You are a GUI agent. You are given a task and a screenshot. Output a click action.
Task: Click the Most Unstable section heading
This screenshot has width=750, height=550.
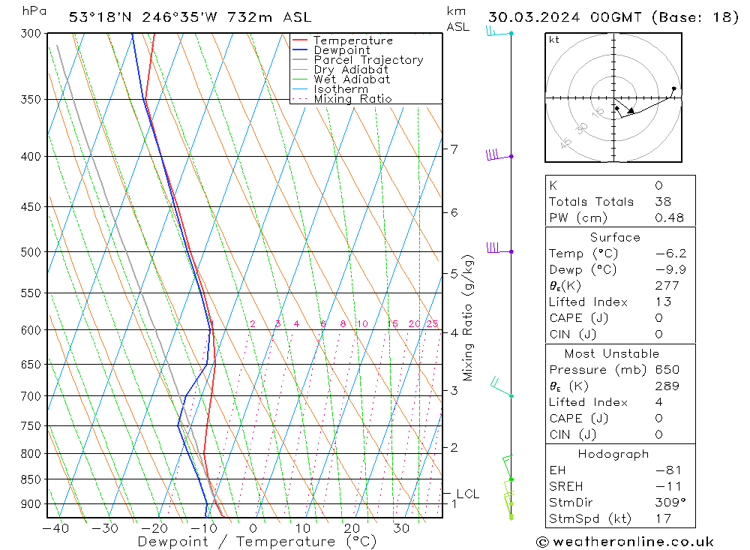click(x=612, y=353)
